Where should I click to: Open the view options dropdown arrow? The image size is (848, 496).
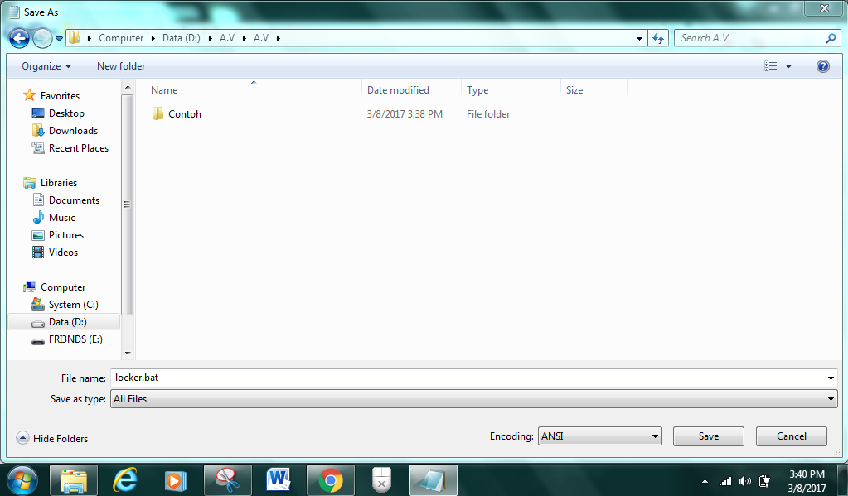click(x=788, y=66)
